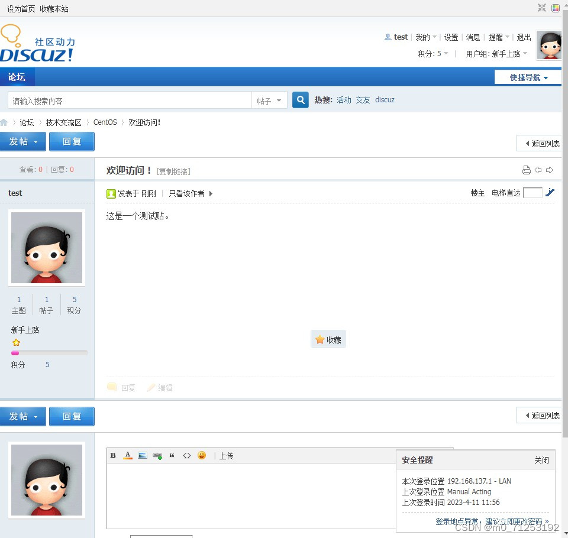568x538 pixels.
Task: Open the 帖子 search type dropdown
Action: pyautogui.click(x=269, y=101)
